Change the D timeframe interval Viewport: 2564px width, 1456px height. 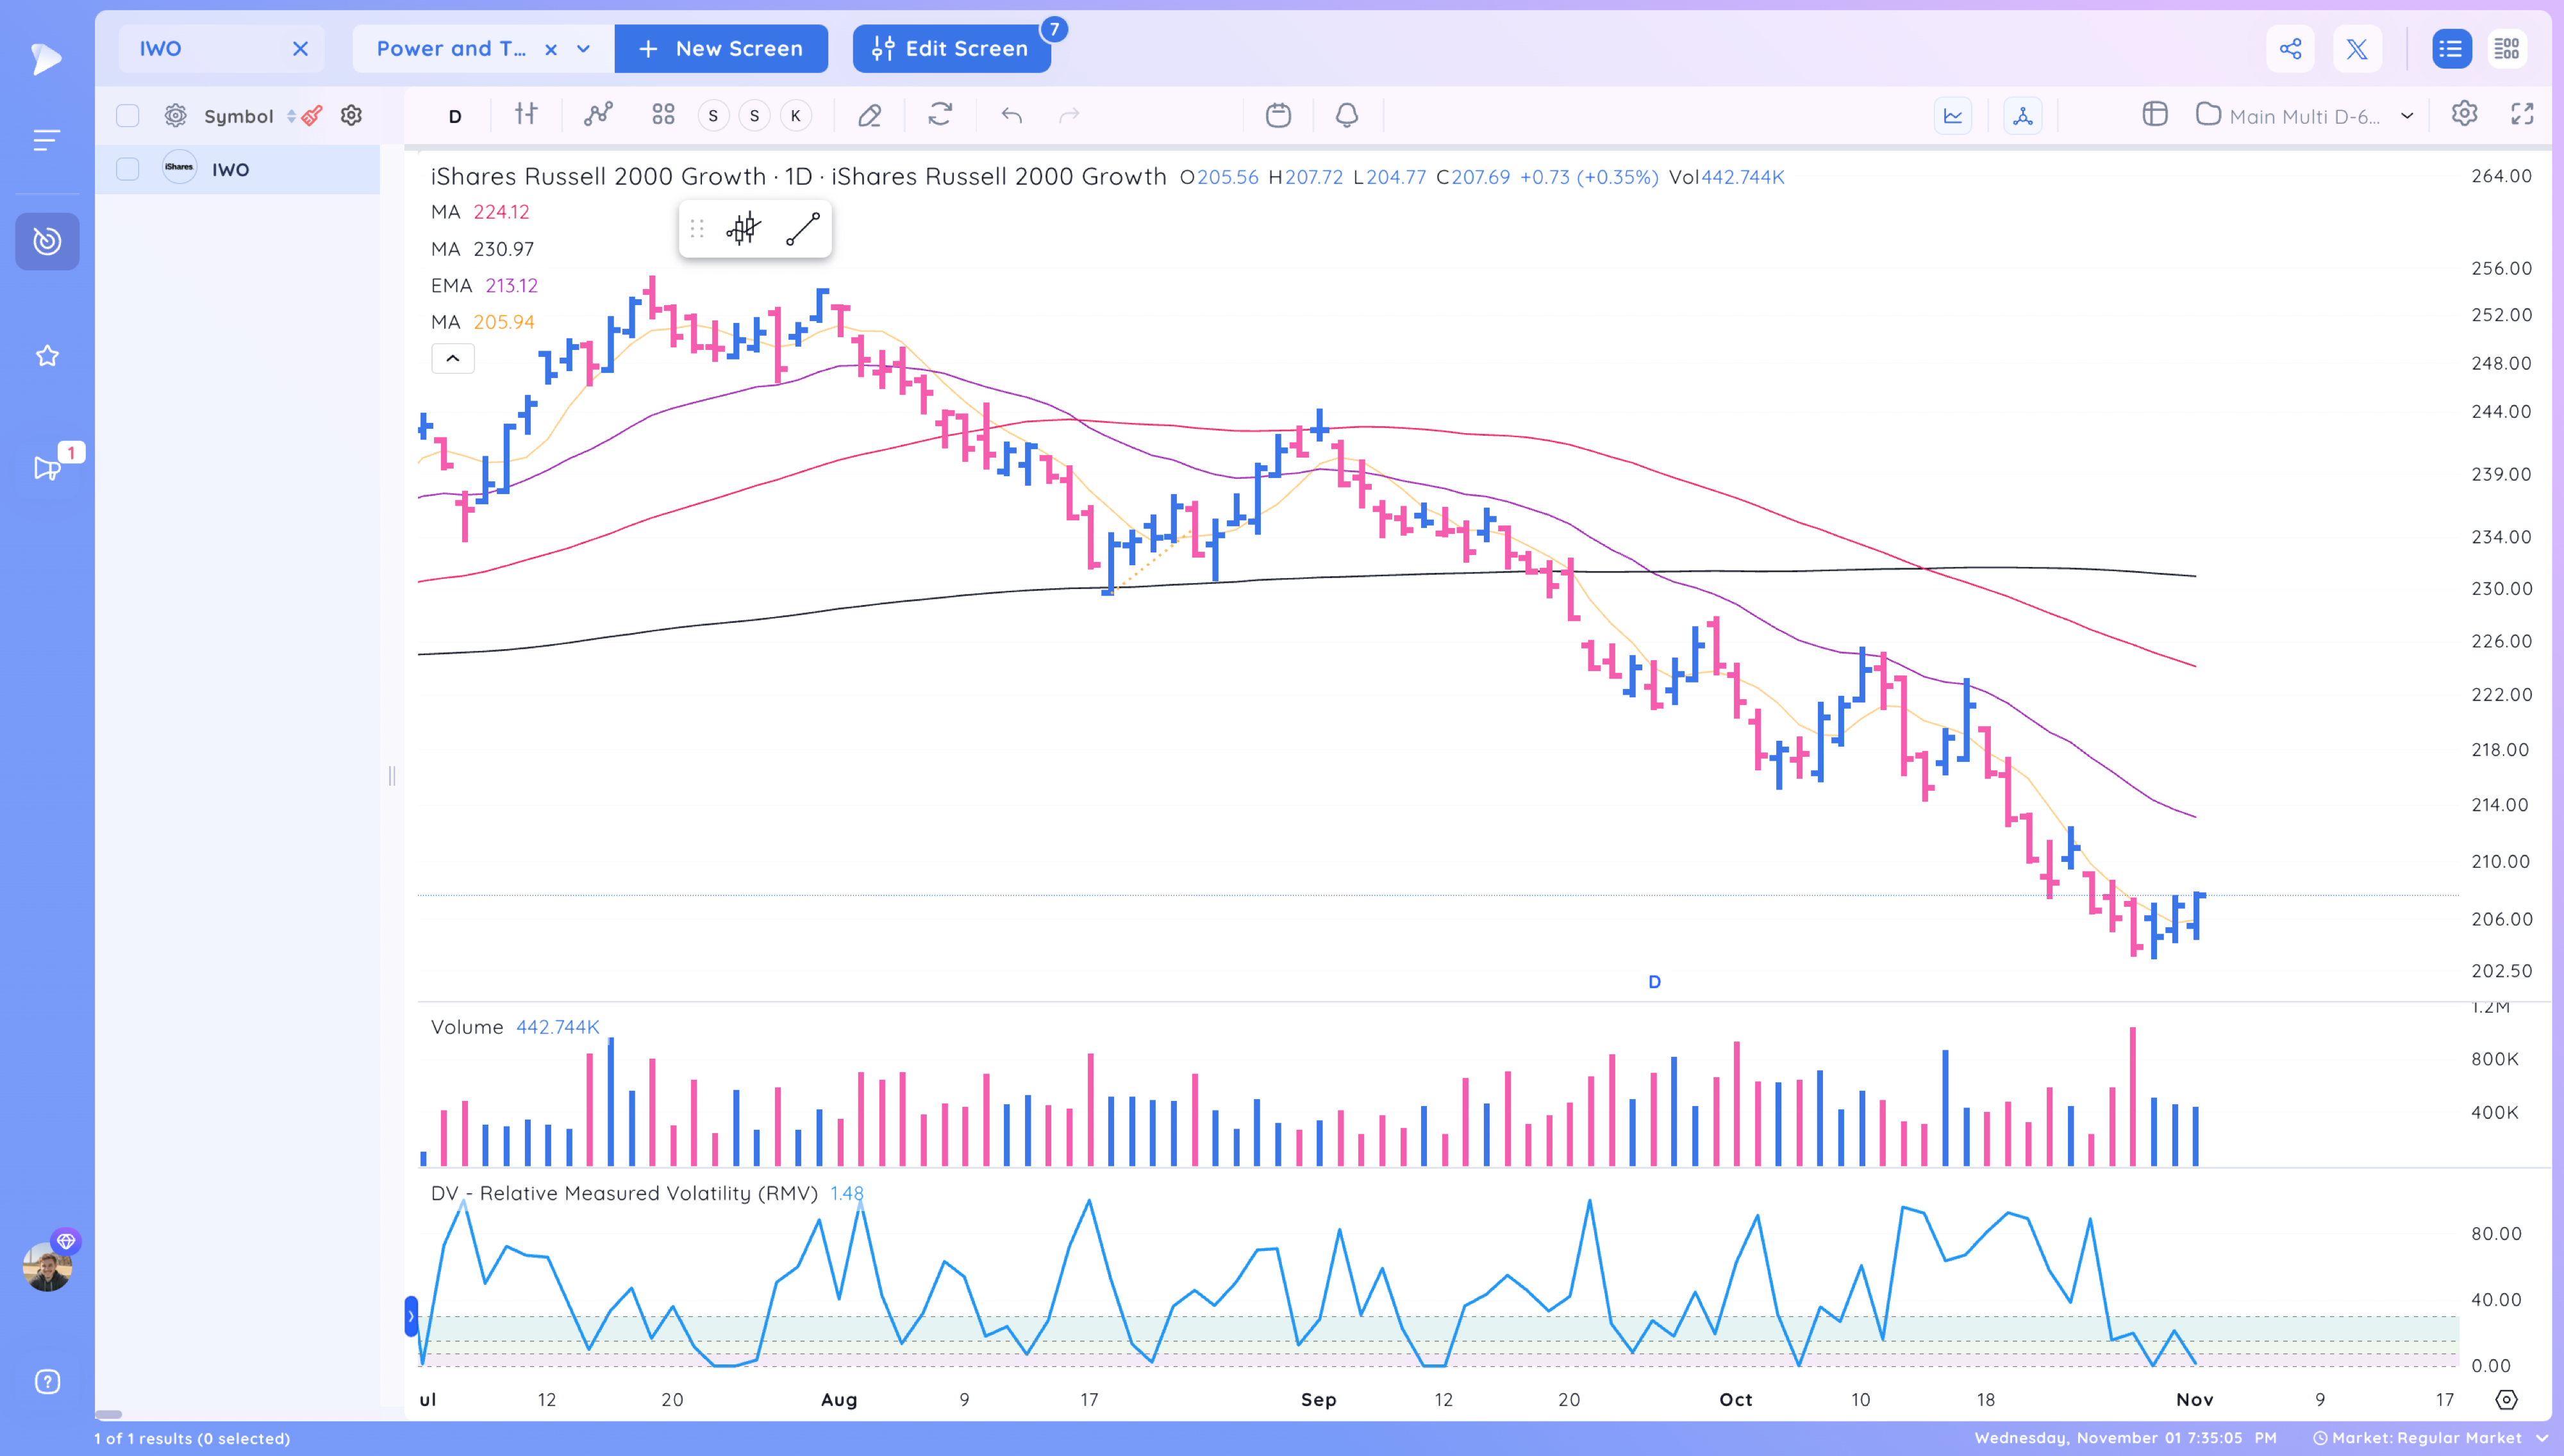[455, 116]
